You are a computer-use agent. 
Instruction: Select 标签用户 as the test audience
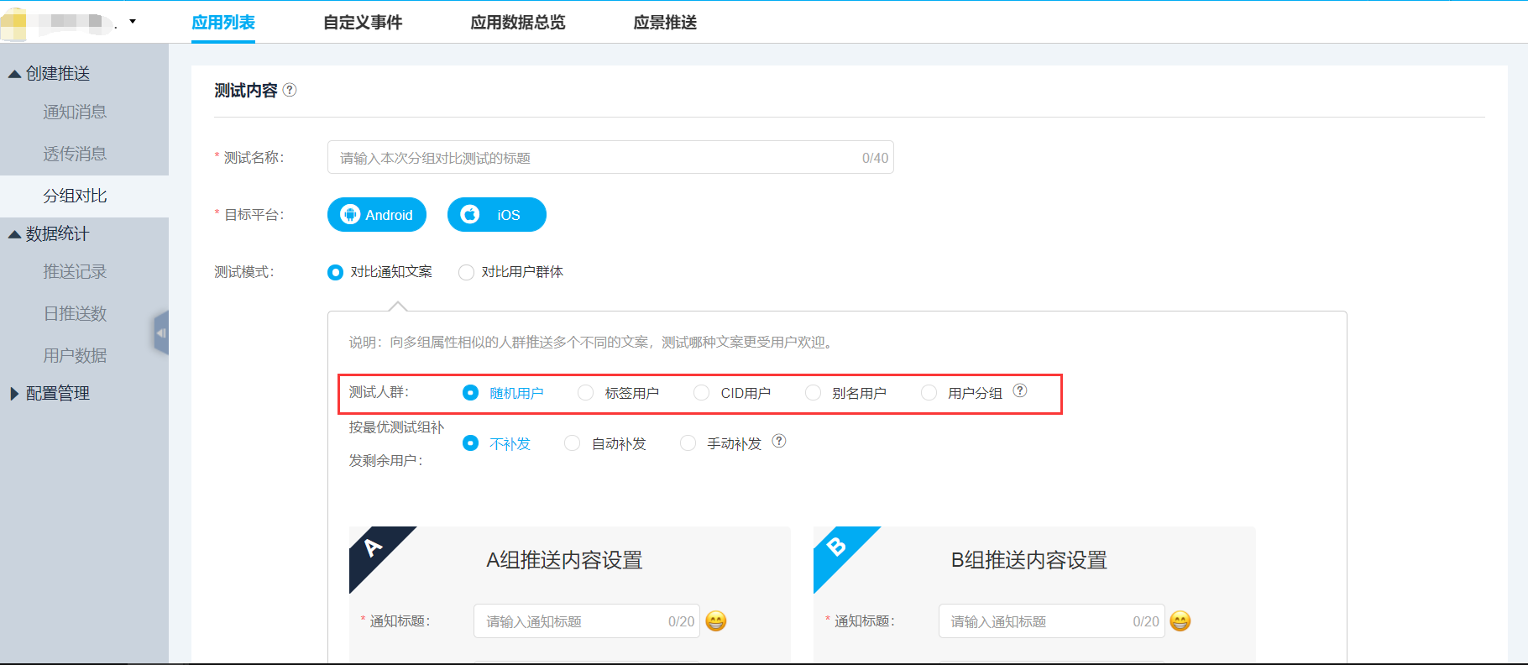tap(586, 393)
